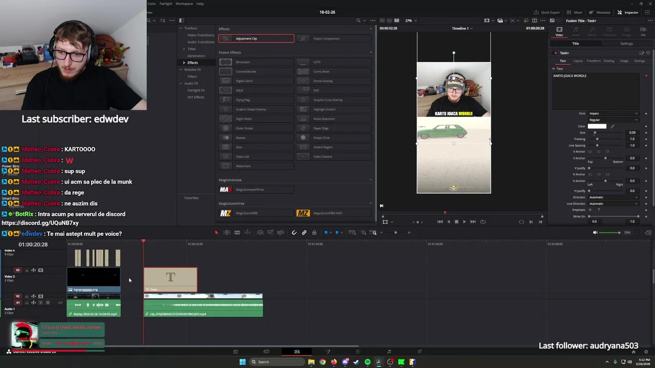Toggle the snapping magnet icon

click(294, 233)
